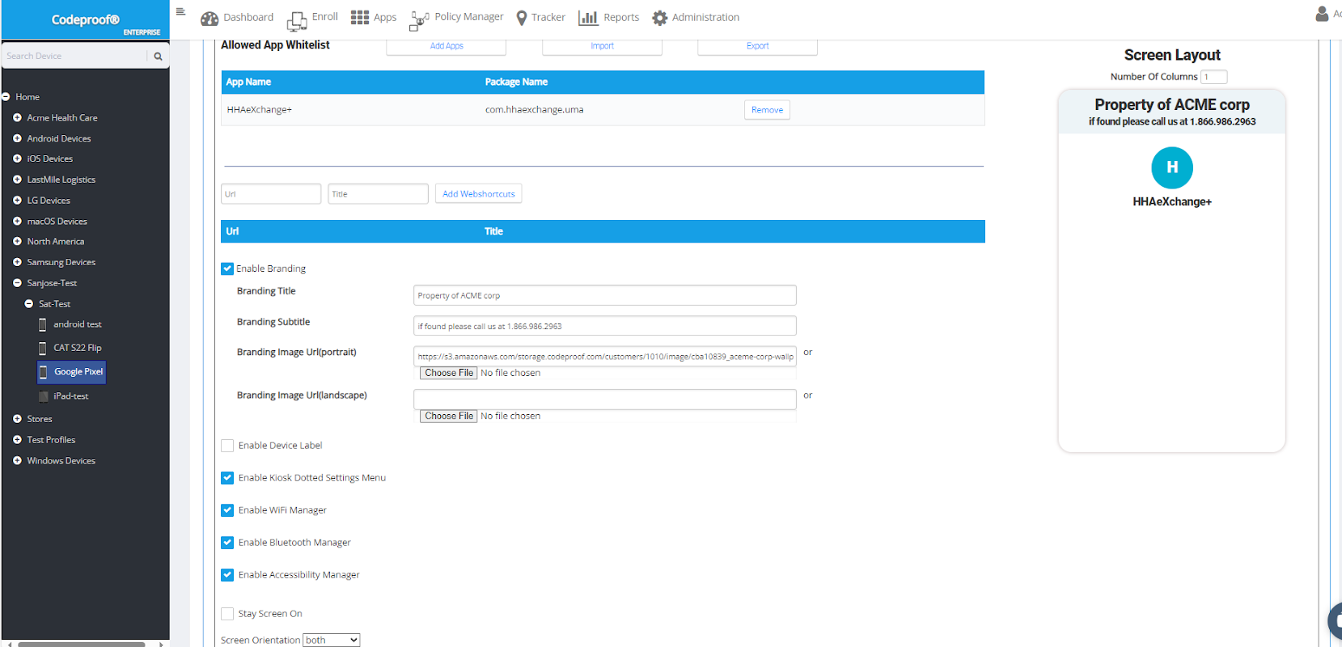Click the Search Device input field
This screenshot has height=647, width=1342.
74,56
